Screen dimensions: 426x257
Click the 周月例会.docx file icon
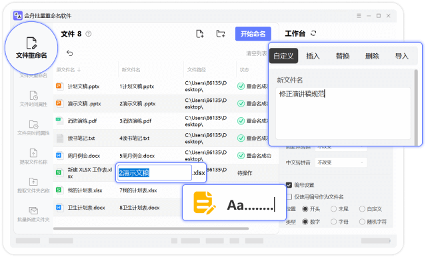coord(59,156)
